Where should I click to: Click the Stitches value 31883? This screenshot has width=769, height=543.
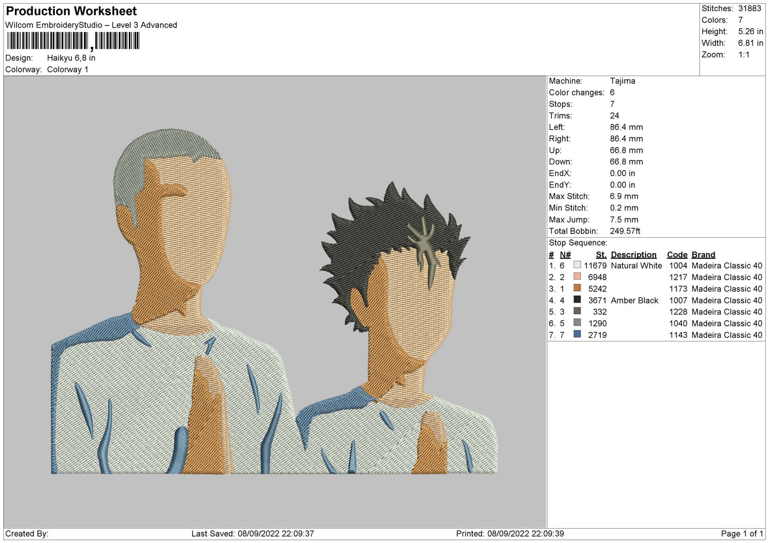click(749, 9)
